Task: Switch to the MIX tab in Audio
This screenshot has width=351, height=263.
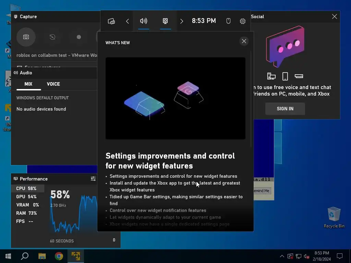Action: click(28, 84)
